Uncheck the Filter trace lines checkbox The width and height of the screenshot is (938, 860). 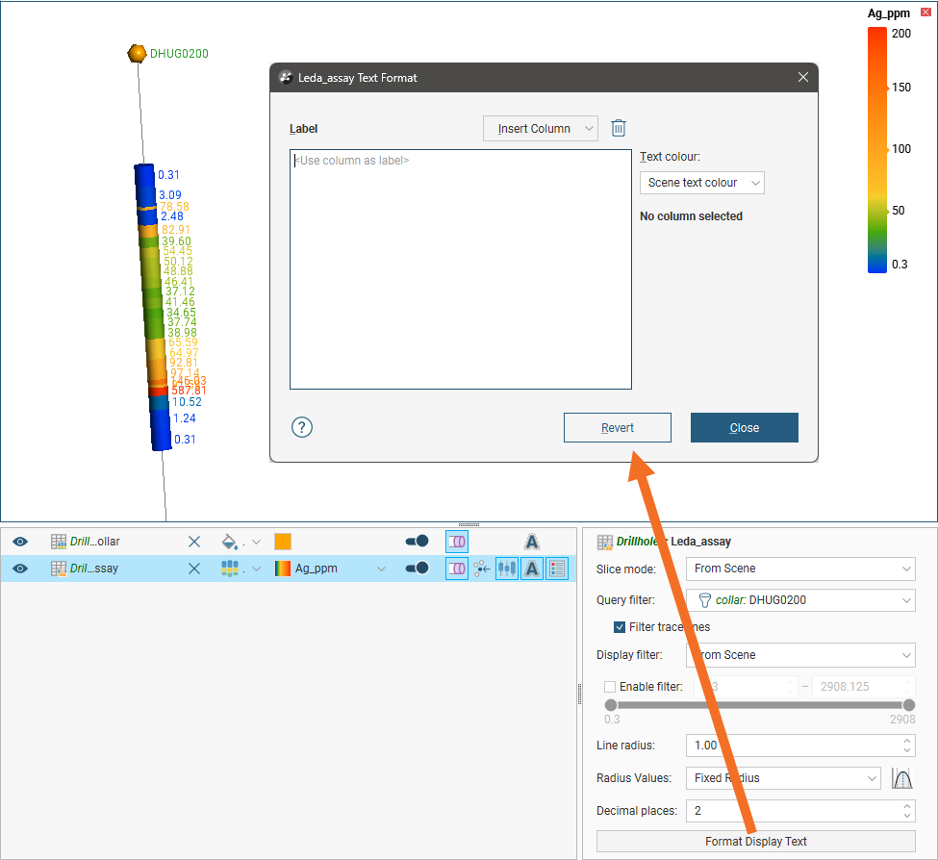620,627
